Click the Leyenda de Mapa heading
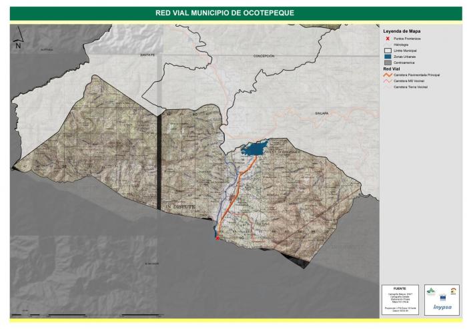Screen dimensions: 467x329 [x=402, y=31]
